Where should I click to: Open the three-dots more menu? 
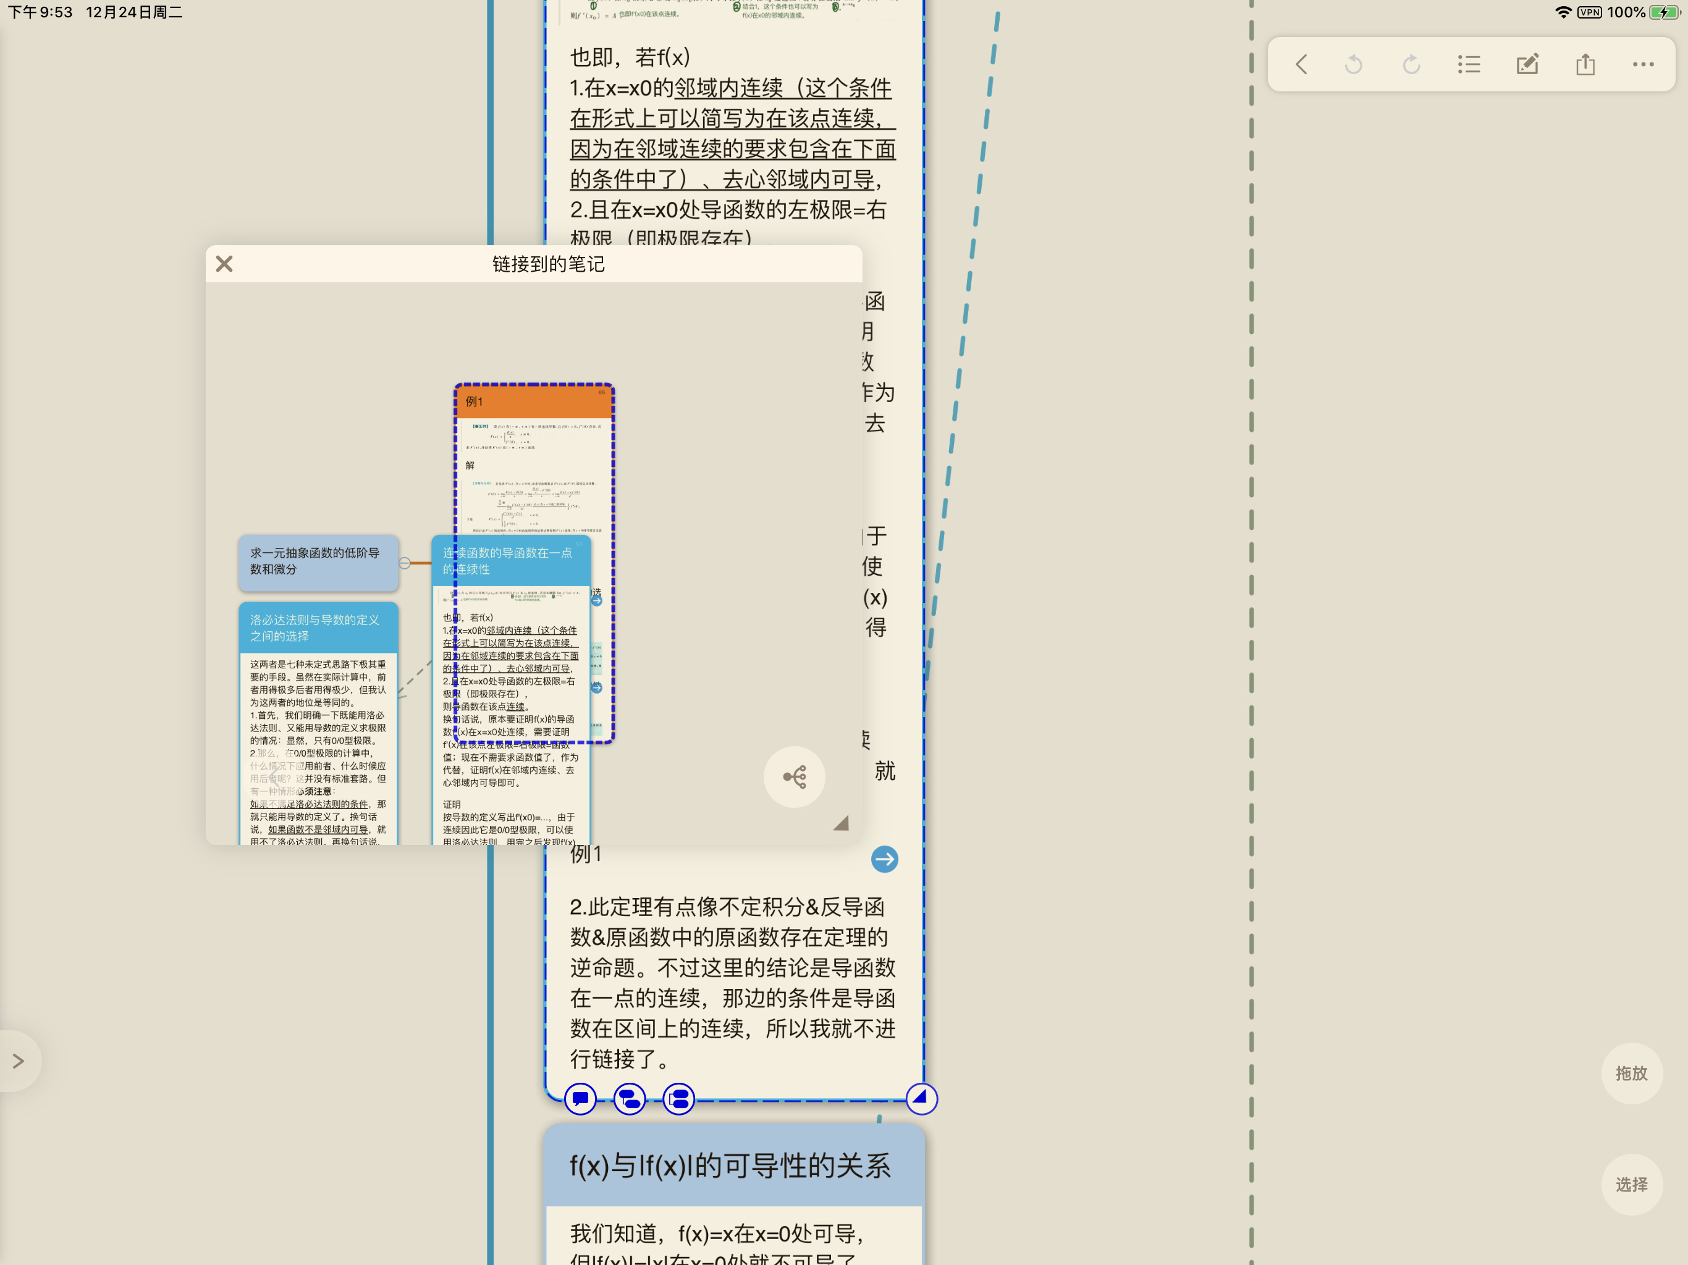point(1643,64)
